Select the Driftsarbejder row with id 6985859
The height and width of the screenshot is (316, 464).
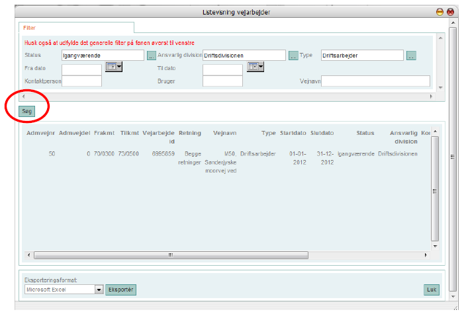pos(225,162)
